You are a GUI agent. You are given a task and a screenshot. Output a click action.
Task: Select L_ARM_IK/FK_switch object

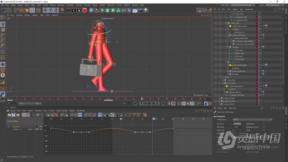[x=239, y=26]
